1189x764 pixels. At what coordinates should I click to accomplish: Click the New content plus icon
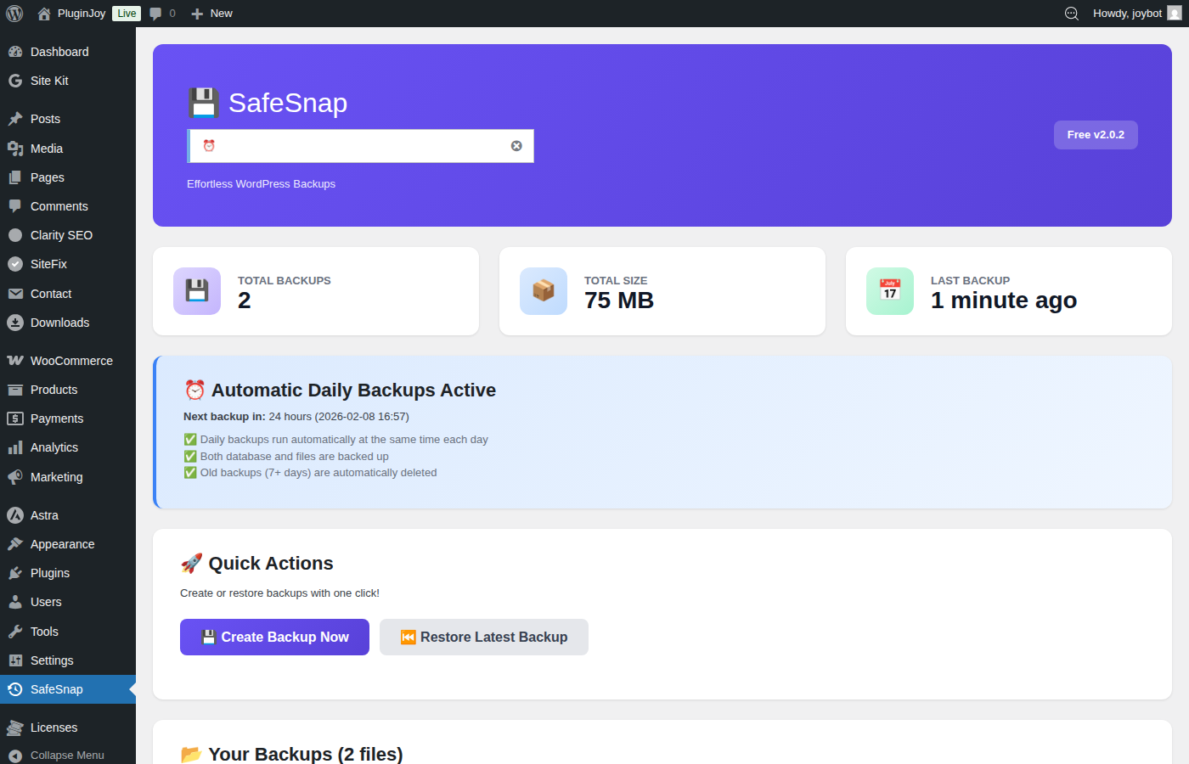click(197, 14)
